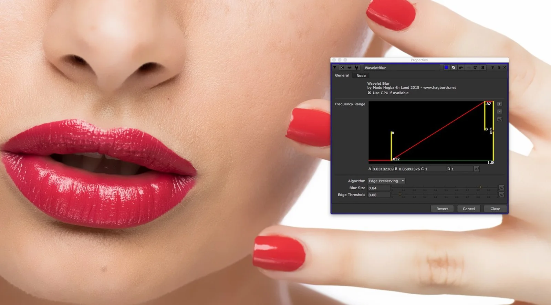Click the center node circle icon
This screenshot has width=551, height=305.
tap(342, 67)
